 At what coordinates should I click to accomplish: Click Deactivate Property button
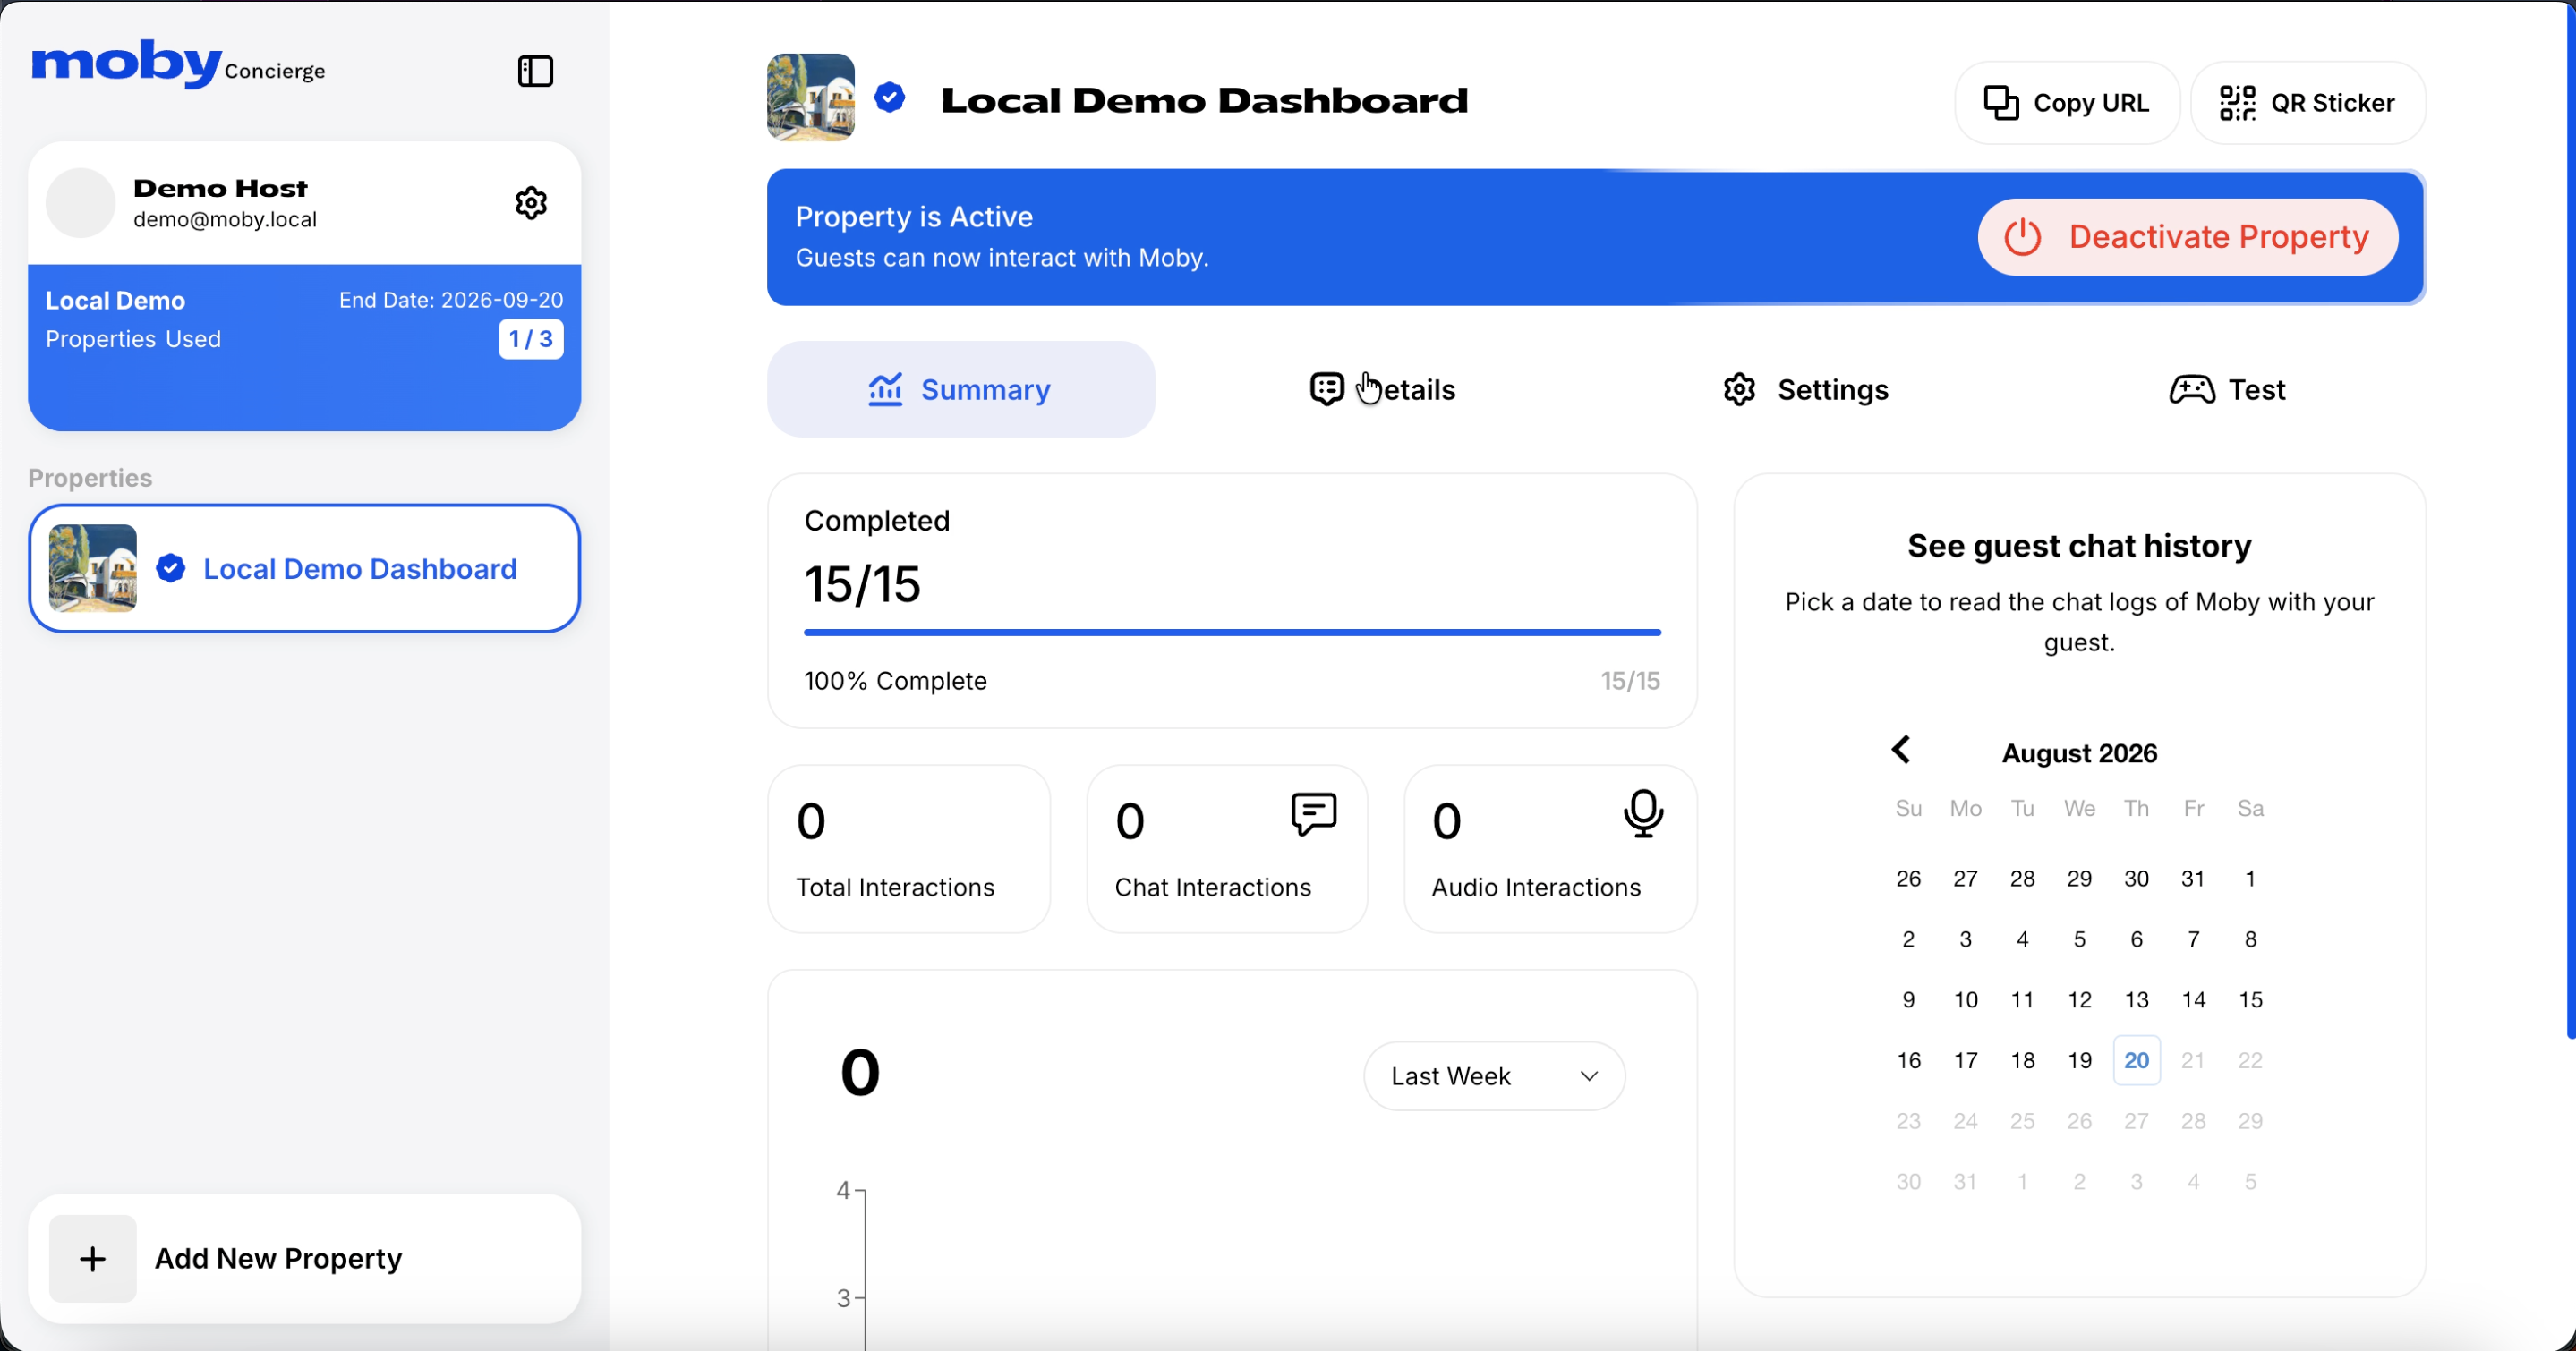pos(2188,237)
